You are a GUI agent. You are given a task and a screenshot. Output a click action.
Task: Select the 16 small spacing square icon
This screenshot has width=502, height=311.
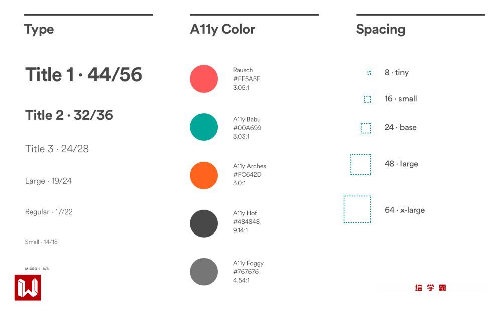click(x=368, y=99)
